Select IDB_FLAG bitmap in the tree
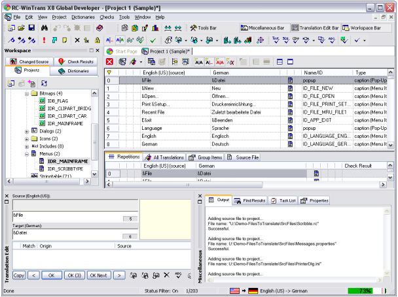The width and height of the screenshot is (398, 297). coord(58,101)
